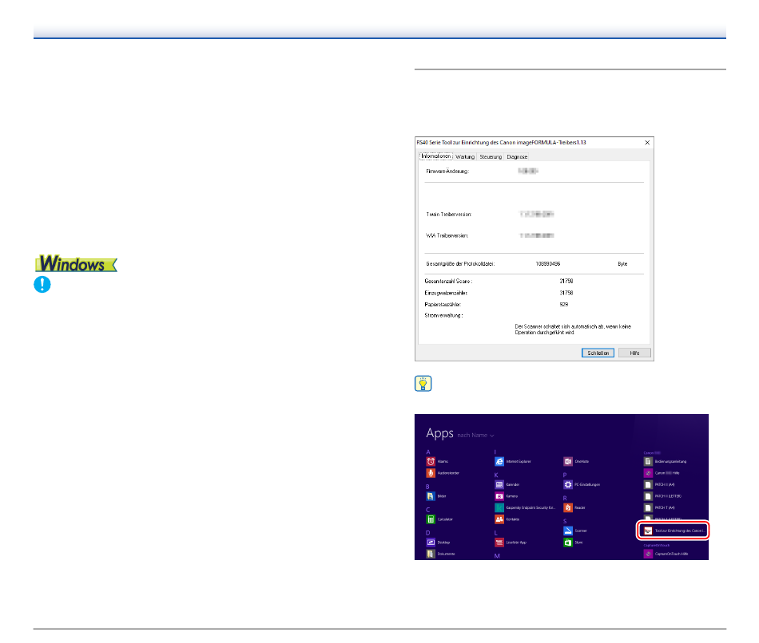
Task: Launch Tool zur Einrichtung des Canon
Action: click(673, 531)
